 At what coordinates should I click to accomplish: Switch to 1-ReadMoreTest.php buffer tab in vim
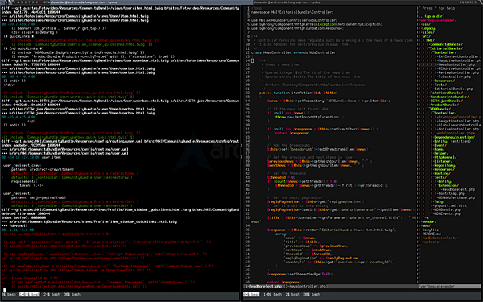click(x=262, y=286)
